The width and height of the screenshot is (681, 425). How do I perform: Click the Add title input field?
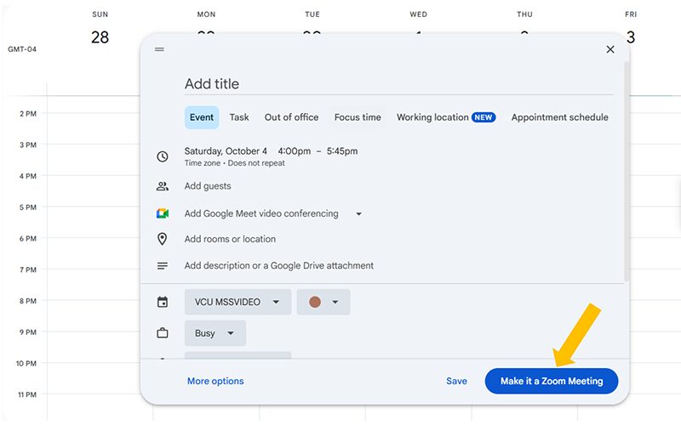(x=398, y=84)
